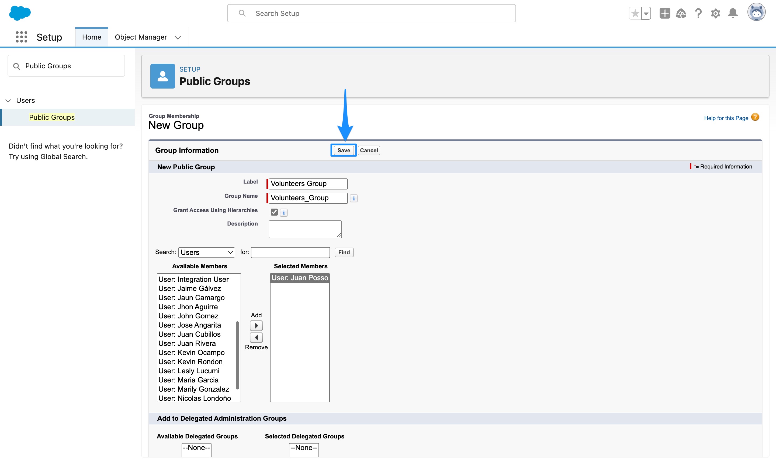776x464 pixels.
Task: Select Public Groups in the sidebar
Action: click(x=52, y=117)
